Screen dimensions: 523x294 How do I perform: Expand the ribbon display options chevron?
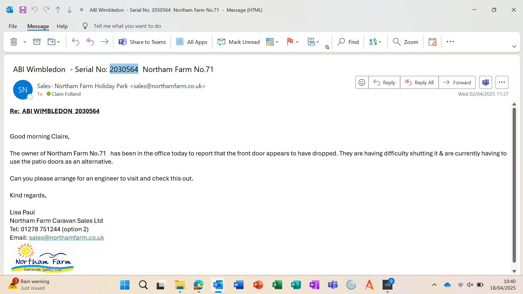[514, 47]
